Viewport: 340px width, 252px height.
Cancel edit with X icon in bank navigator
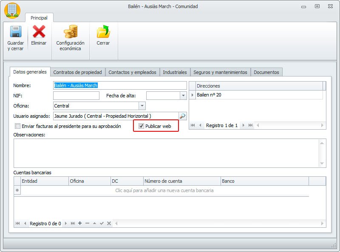tap(109, 223)
